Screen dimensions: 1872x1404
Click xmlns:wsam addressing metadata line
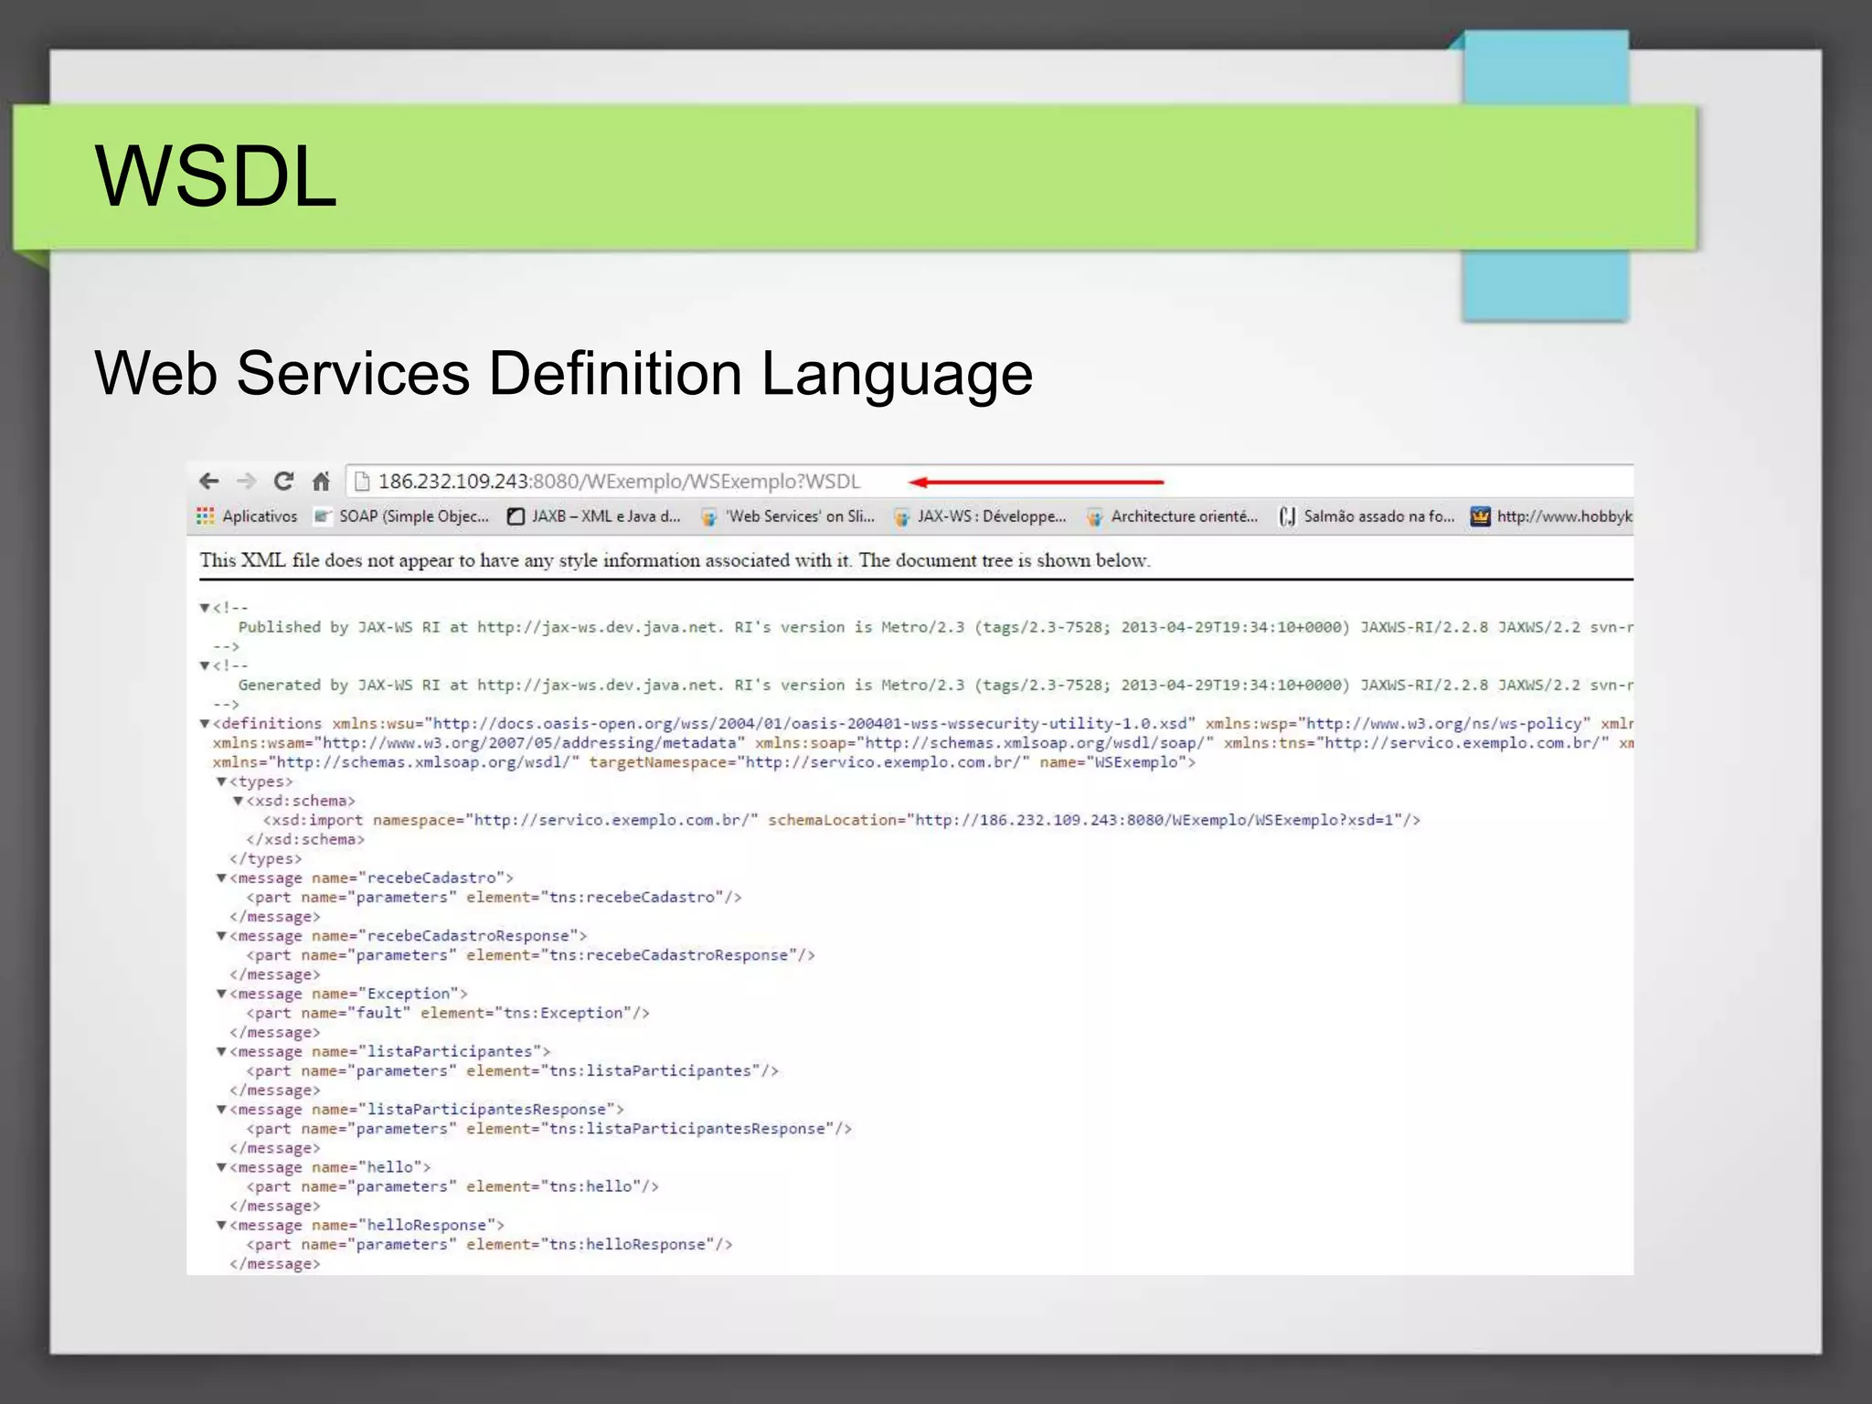click(x=923, y=743)
